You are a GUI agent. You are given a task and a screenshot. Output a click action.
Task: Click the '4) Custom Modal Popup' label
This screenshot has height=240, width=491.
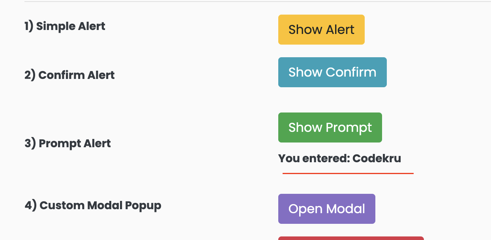point(93,205)
